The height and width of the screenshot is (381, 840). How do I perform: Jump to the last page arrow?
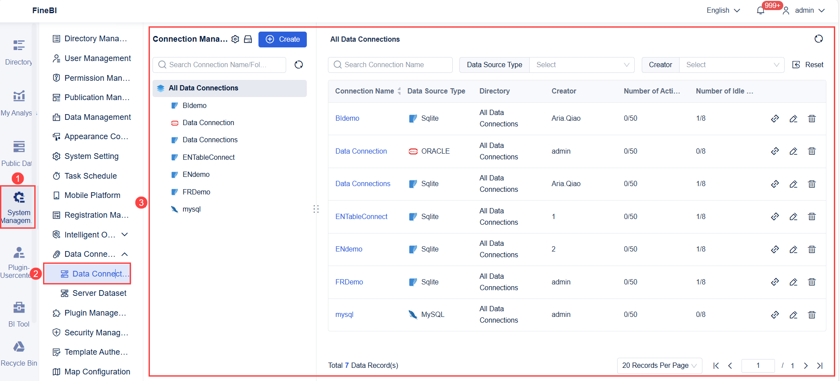click(820, 366)
